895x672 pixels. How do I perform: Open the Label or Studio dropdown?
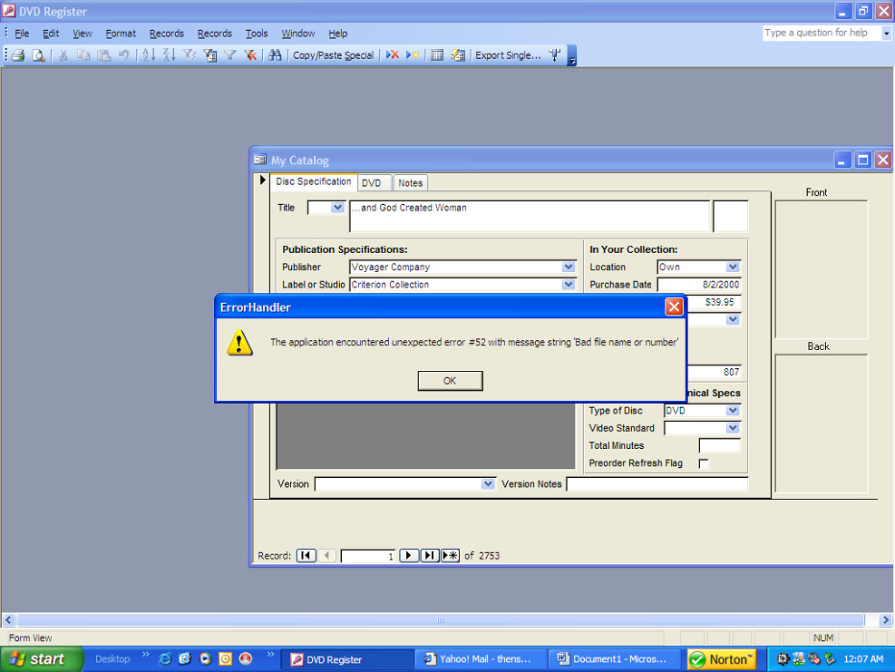click(x=569, y=285)
